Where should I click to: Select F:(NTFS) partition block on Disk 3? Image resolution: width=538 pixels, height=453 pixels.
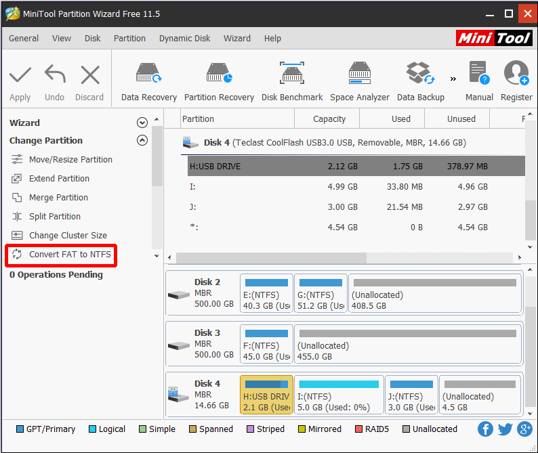[266, 344]
